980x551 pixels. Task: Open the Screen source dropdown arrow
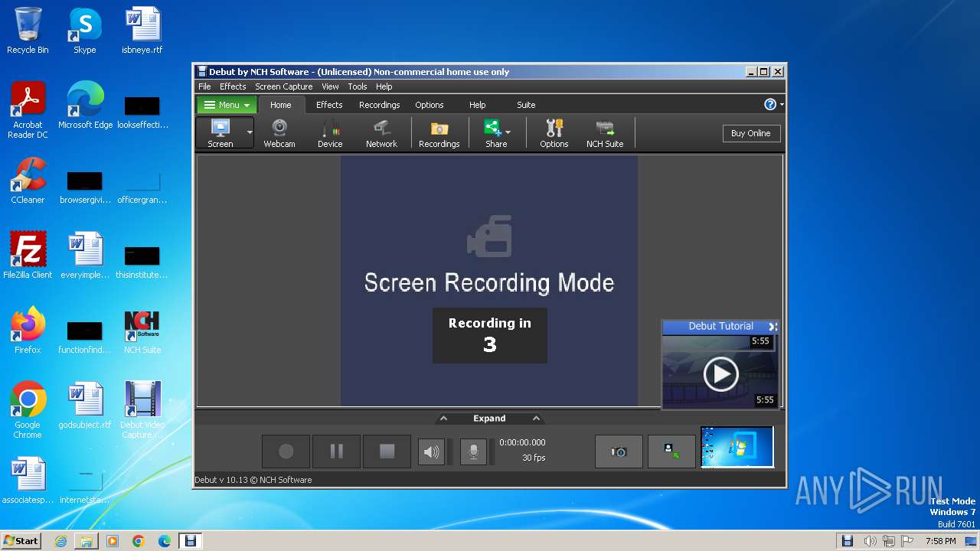click(x=250, y=132)
